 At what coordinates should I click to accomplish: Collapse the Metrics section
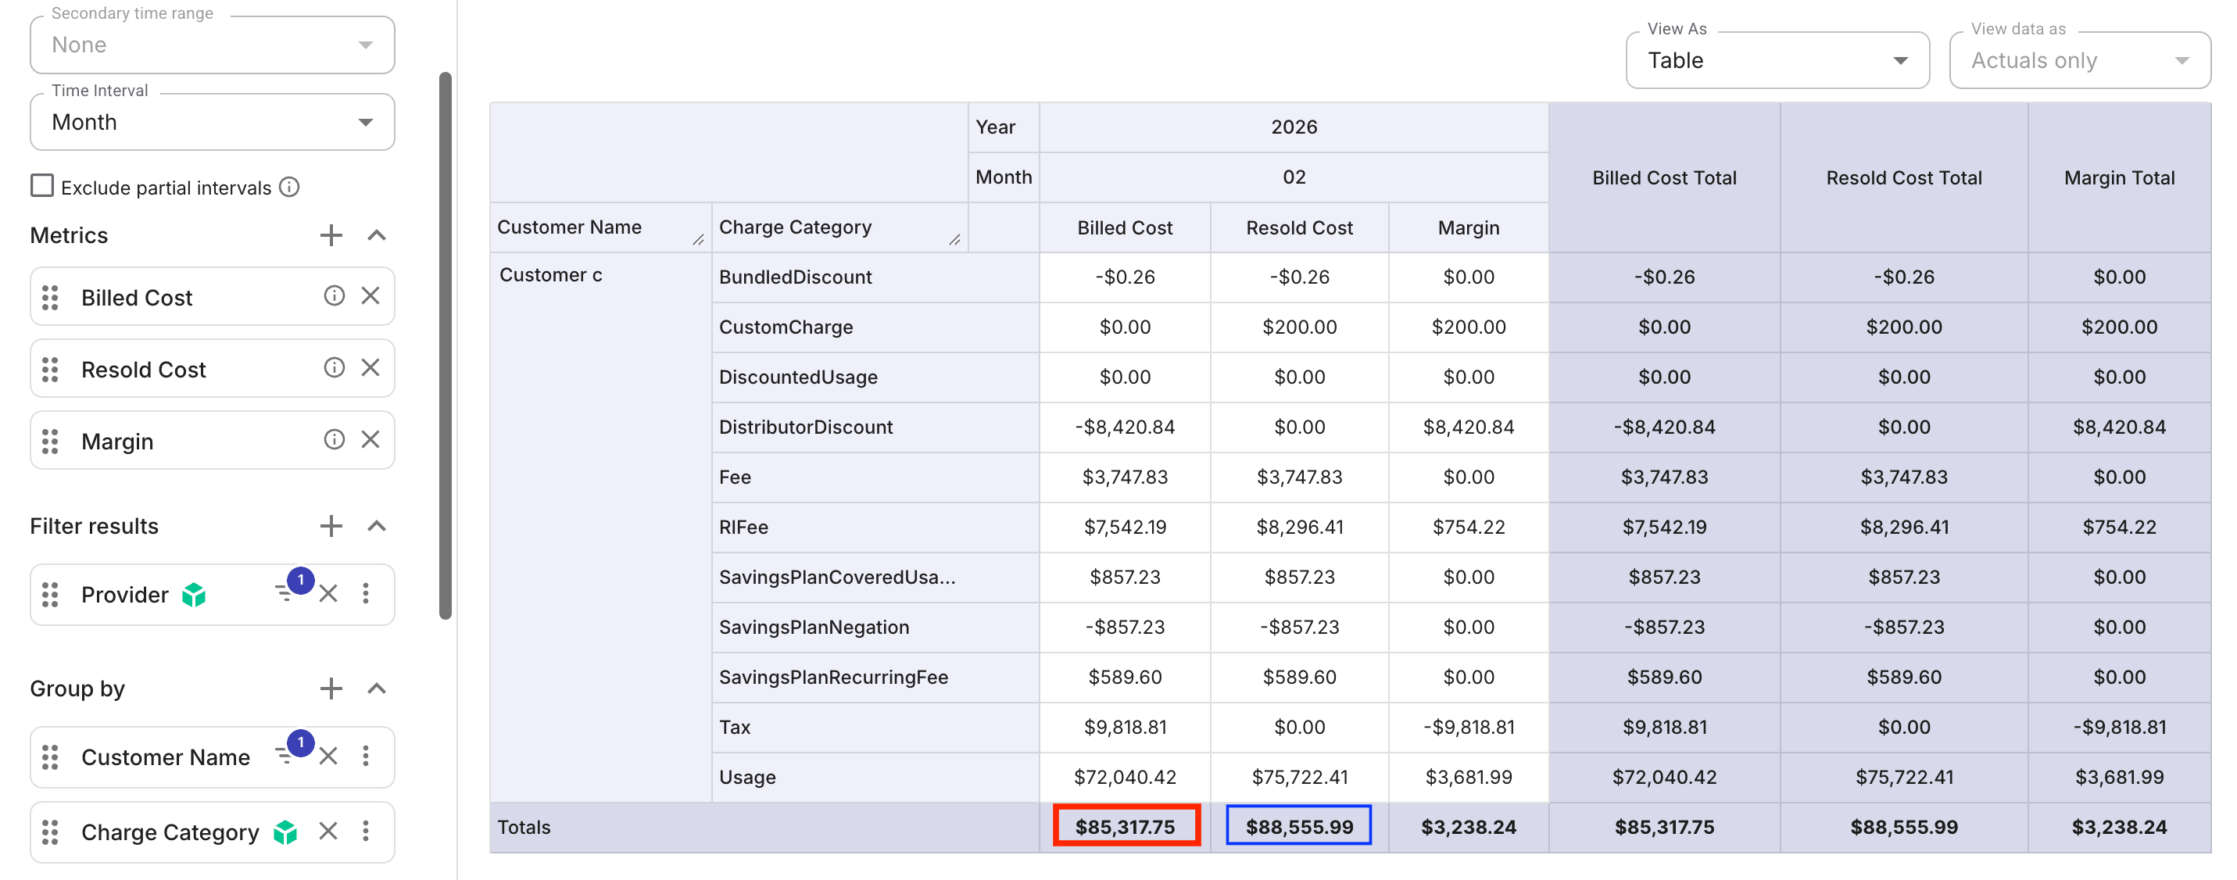(376, 234)
